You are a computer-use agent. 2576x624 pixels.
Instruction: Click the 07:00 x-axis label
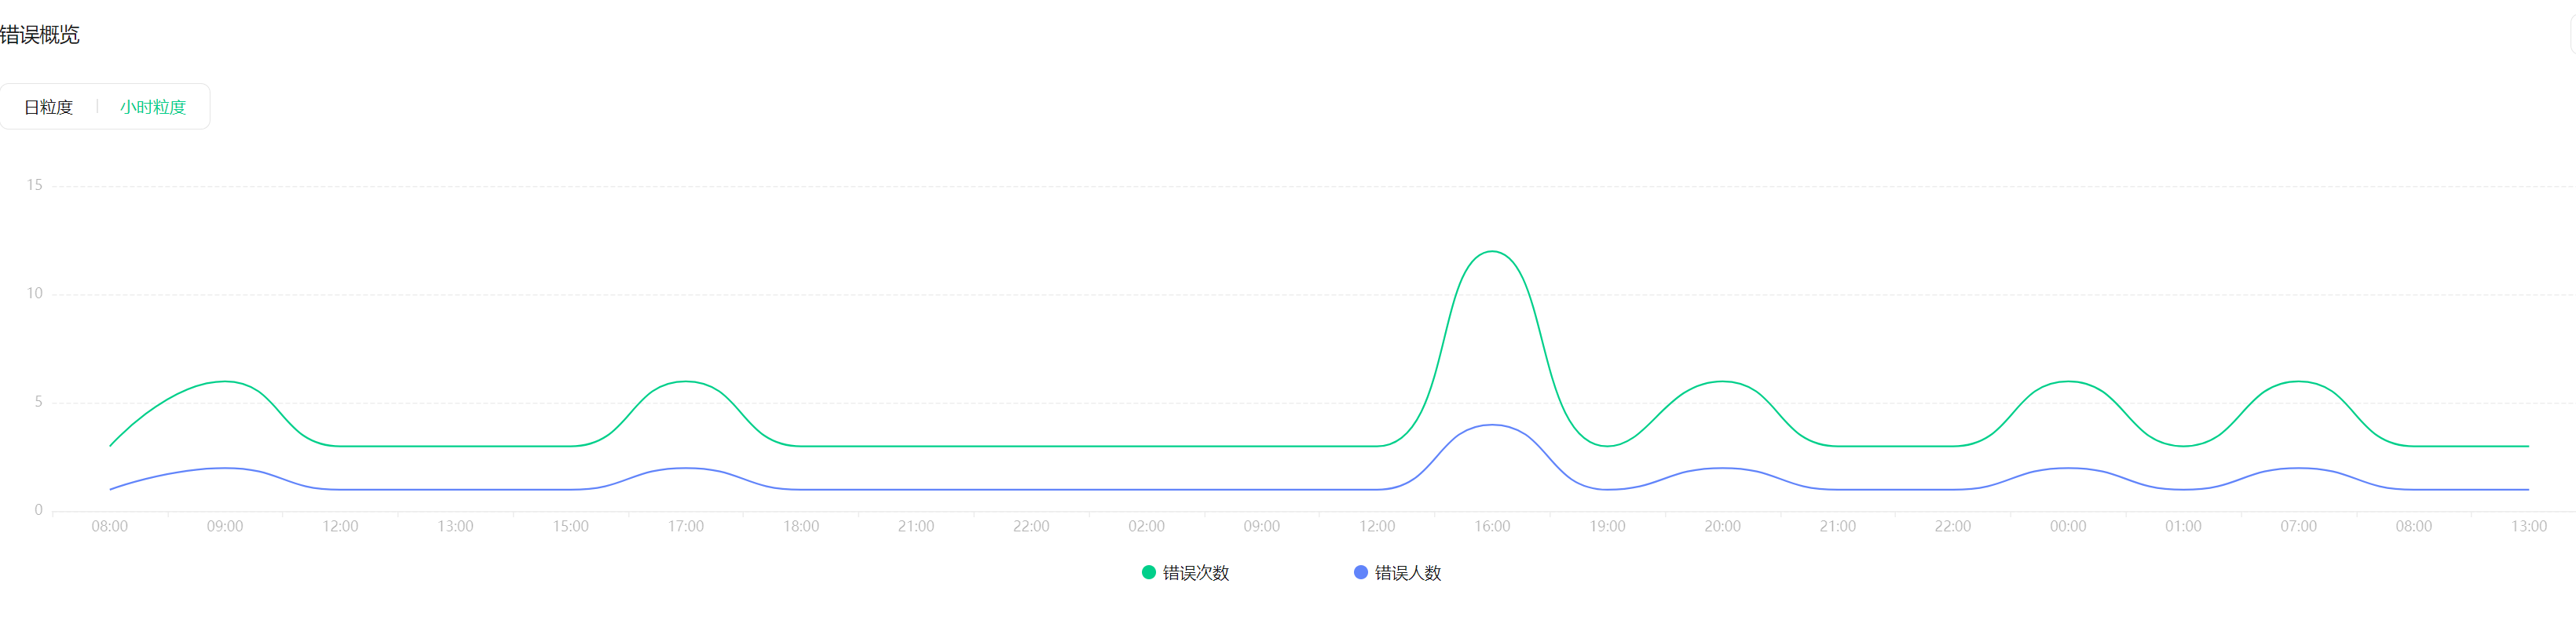point(2299,527)
